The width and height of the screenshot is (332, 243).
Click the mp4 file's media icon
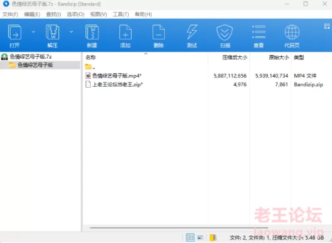[x=88, y=76]
